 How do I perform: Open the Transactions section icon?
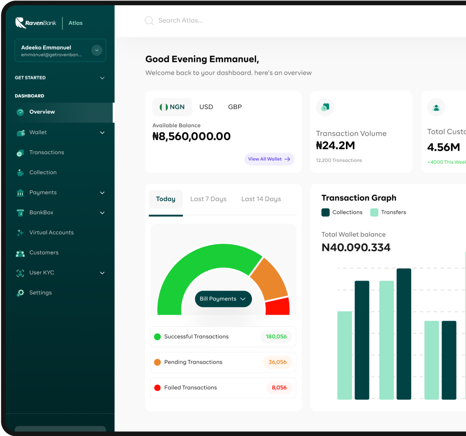(x=20, y=152)
